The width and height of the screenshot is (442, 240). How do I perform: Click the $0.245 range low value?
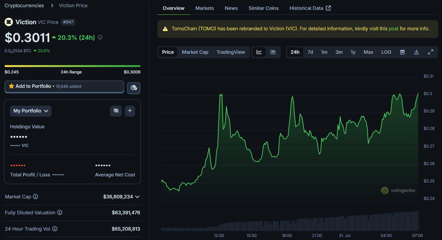pos(11,72)
